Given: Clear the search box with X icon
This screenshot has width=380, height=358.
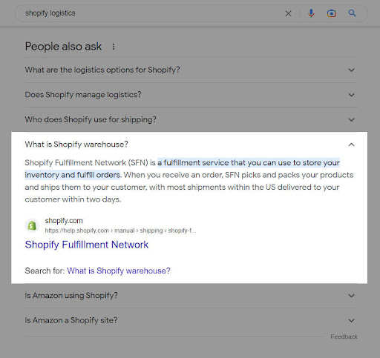Looking at the screenshot, I should click(x=288, y=13).
